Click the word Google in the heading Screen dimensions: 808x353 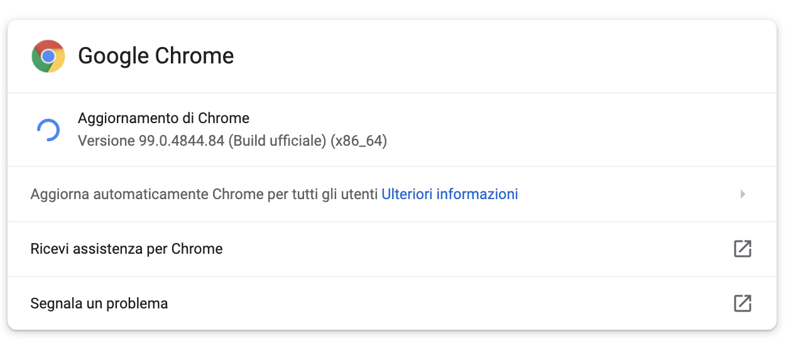tap(113, 56)
